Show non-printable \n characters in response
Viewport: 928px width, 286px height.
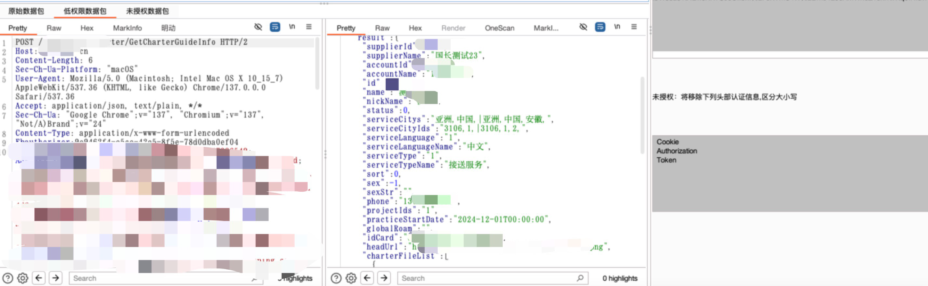pos(617,27)
